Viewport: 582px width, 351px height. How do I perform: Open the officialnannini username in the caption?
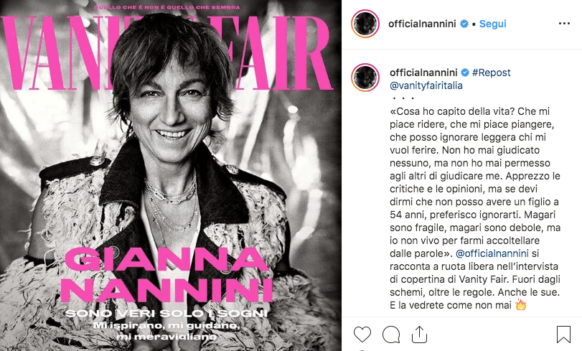coord(423,72)
